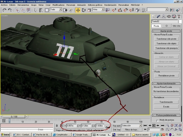Toggle the 3D Snap magnet icon
This screenshot has width=183, height=137.
click(x=114, y=10)
